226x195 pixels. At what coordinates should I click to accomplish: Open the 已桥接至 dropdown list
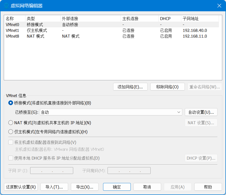(x=111, y=112)
